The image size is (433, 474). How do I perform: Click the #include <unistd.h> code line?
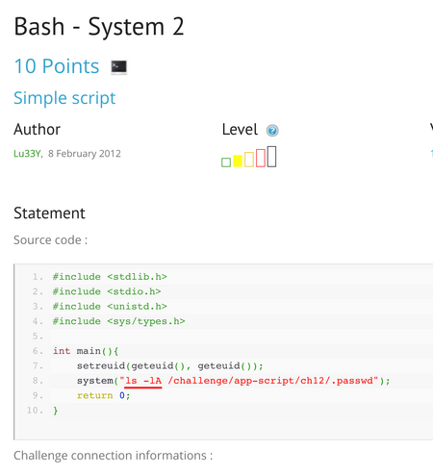[110, 307]
